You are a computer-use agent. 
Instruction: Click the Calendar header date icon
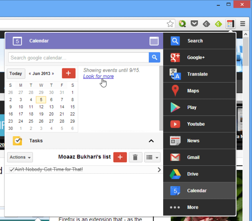(17, 41)
